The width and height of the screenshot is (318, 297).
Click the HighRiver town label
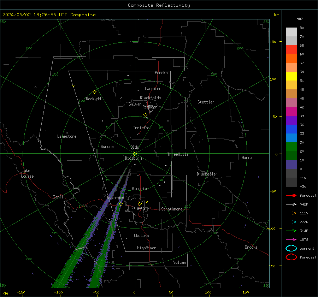pyautogui.click(x=147, y=248)
